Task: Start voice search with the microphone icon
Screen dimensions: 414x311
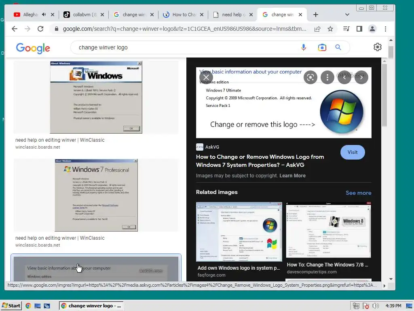Action: [304, 47]
